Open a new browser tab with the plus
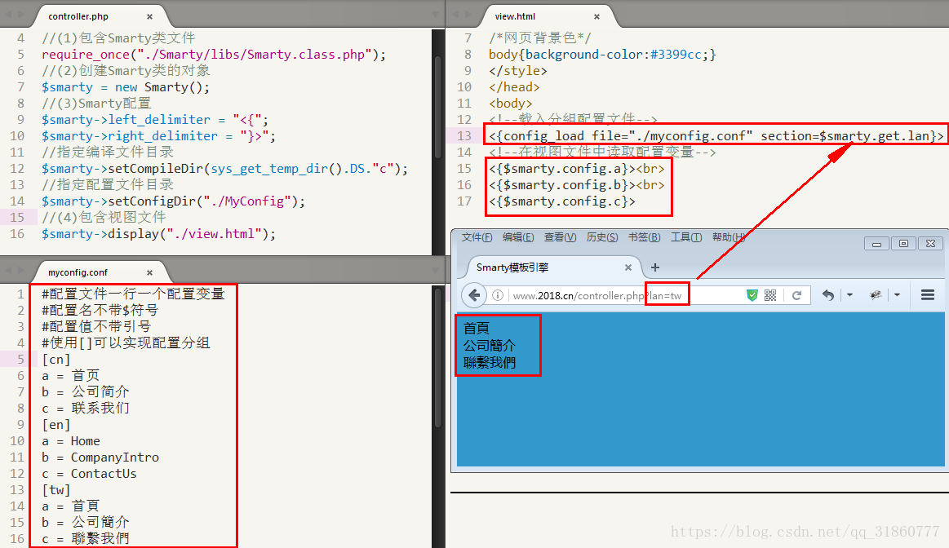 655,267
